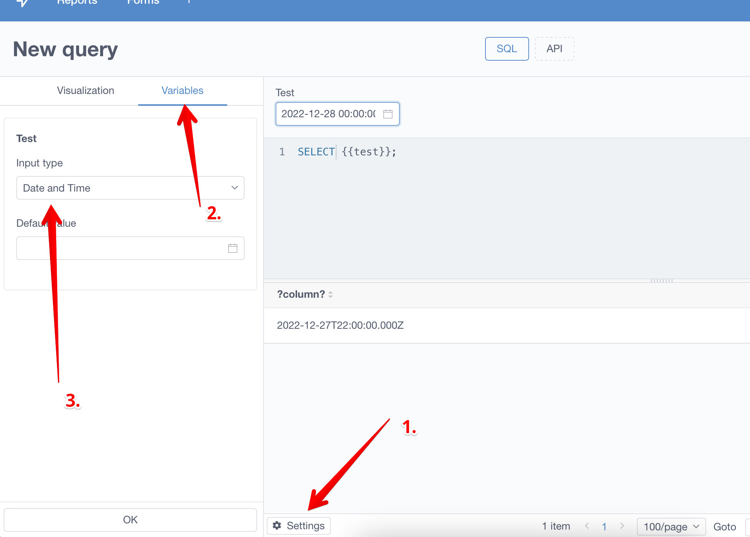Select page number 1 in pagination

coord(604,526)
